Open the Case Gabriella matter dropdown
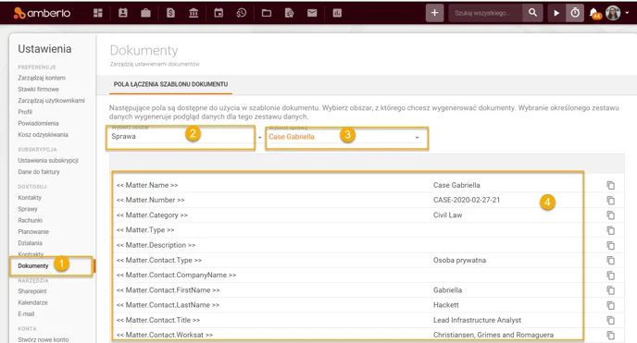Screen dimensions: 637x343 pyautogui.click(x=346, y=138)
